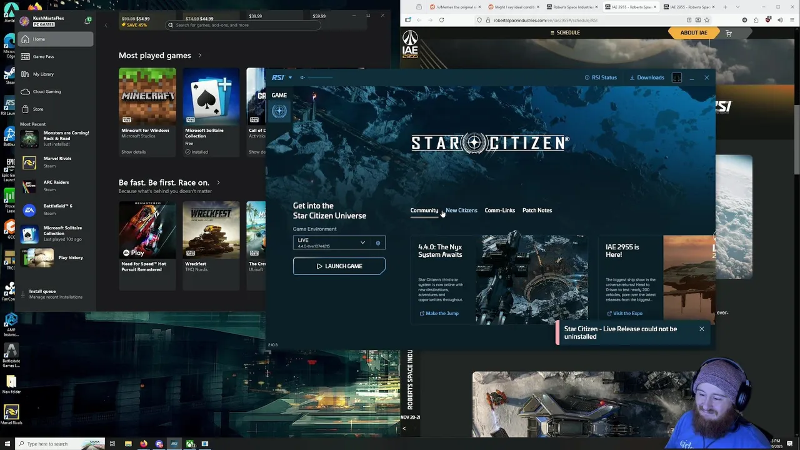Viewport: 800px width, 450px height.
Task: Open Install queue in Xbox app
Action: click(56, 294)
